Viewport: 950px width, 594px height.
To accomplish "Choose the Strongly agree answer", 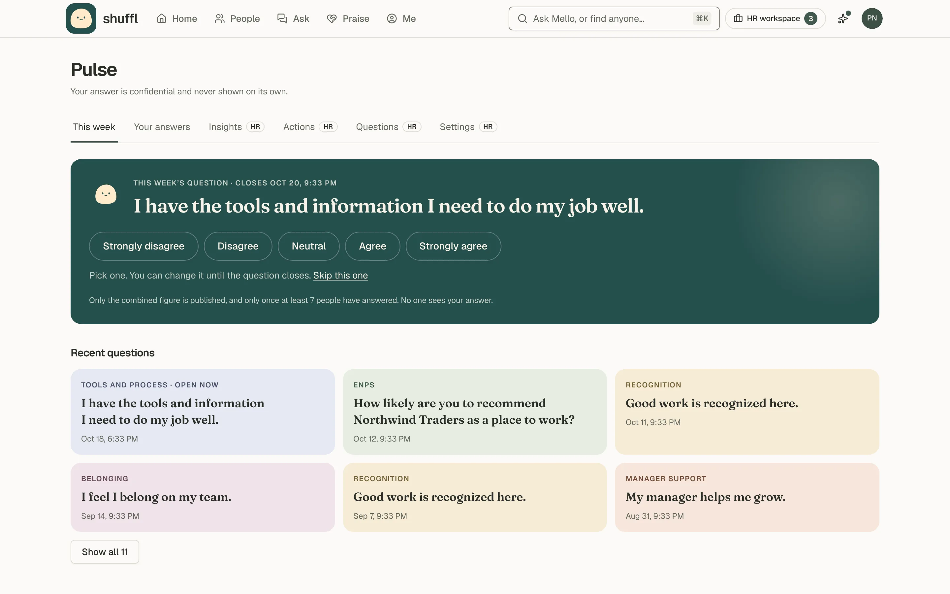I will (x=453, y=246).
